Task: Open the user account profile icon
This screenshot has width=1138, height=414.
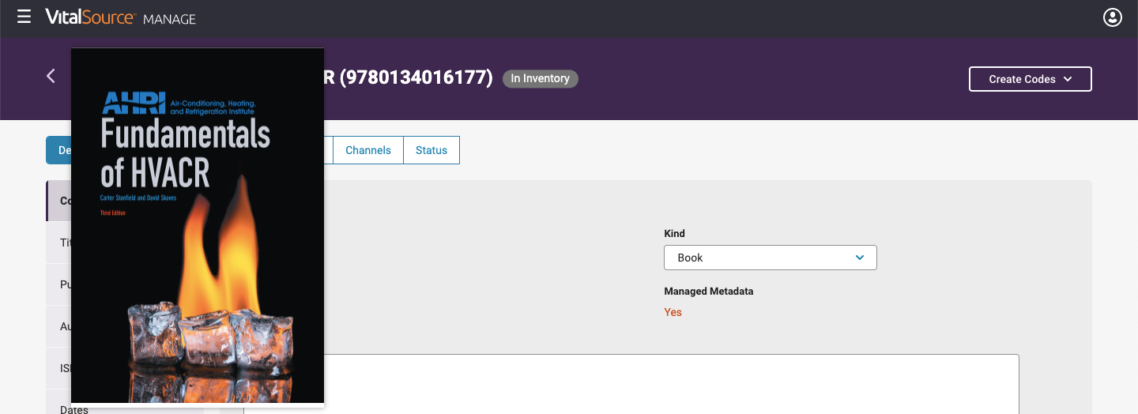Action: [x=1113, y=17]
